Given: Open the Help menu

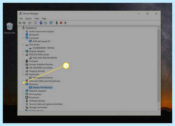Looking at the screenshot, I should pos(44,19).
